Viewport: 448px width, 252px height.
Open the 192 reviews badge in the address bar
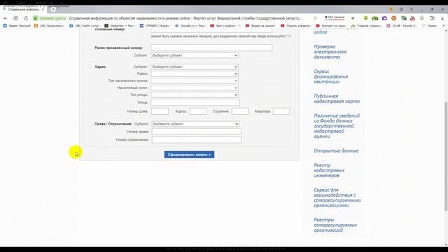click(x=335, y=17)
